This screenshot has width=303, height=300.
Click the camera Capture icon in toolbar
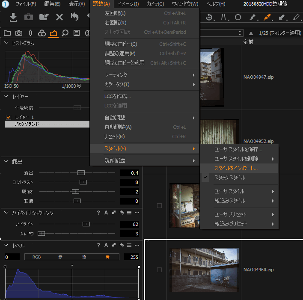click(28, 17)
